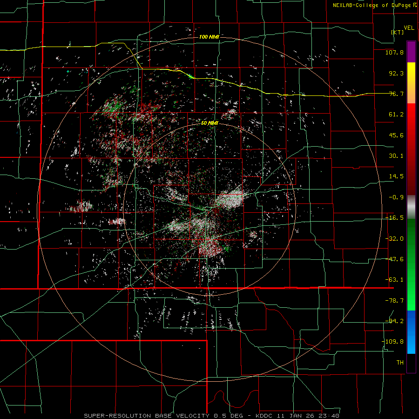Click the -78.7 scale value

(394, 301)
